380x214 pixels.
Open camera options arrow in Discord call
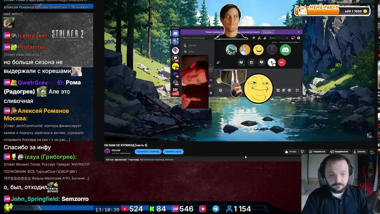click(244, 65)
